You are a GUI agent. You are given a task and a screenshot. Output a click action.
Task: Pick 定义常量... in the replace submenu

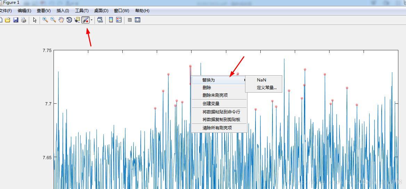[x=263, y=88]
